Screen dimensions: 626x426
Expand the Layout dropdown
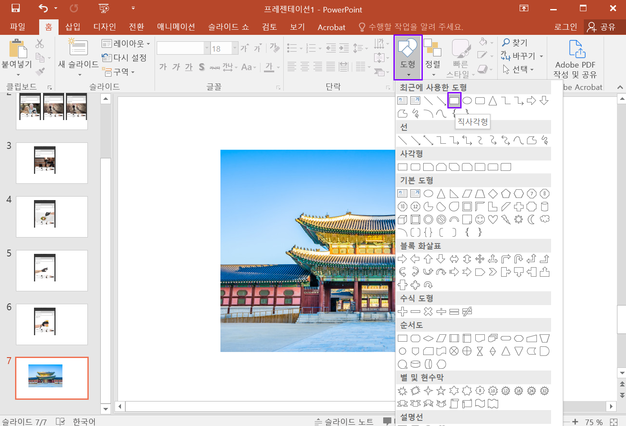coord(126,43)
